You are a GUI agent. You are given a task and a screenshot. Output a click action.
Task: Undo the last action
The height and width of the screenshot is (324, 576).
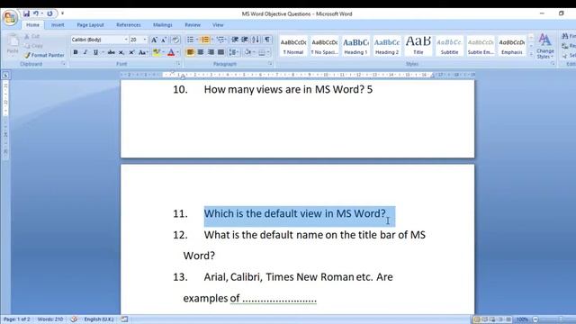[x=36, y=13]
